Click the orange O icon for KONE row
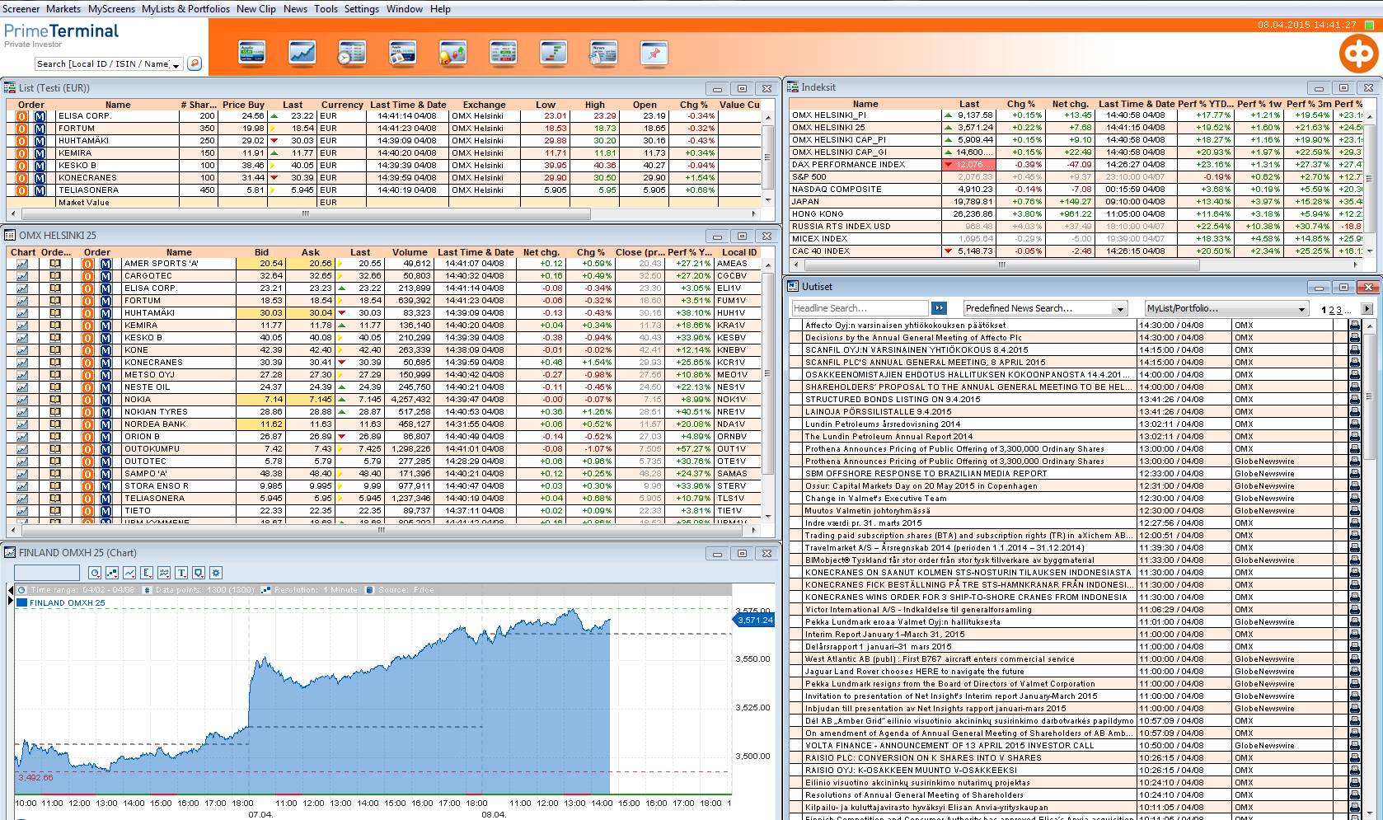The width and height of the screenshot is (1383, 820). point(87,350)
